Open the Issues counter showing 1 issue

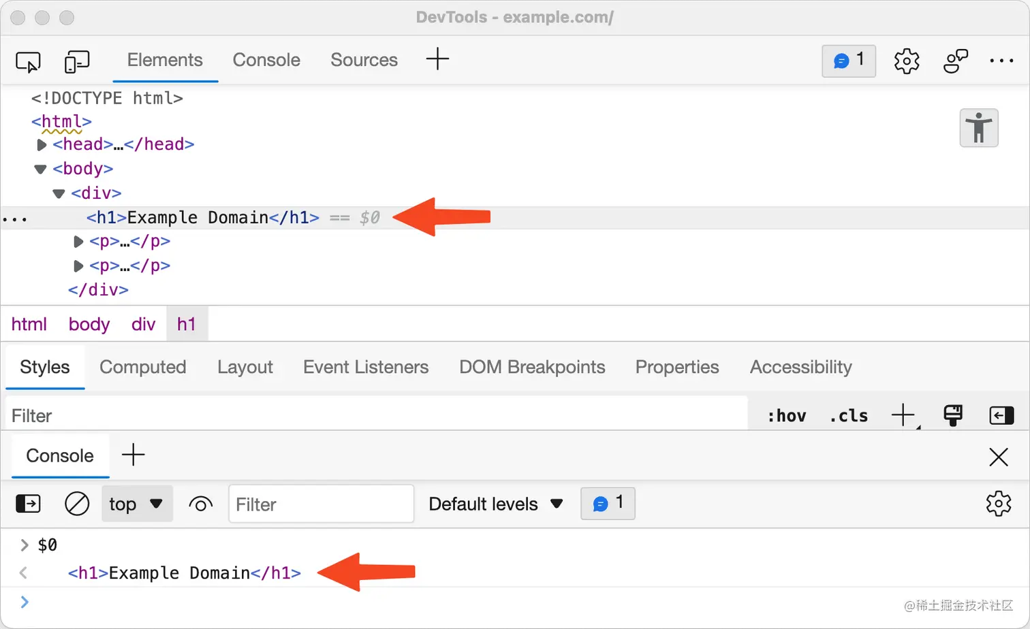coord(848,61)
